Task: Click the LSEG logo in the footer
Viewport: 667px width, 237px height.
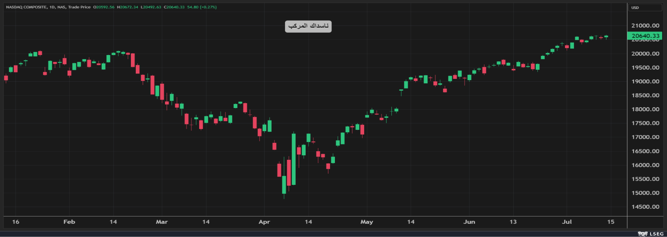Action: 651,234
